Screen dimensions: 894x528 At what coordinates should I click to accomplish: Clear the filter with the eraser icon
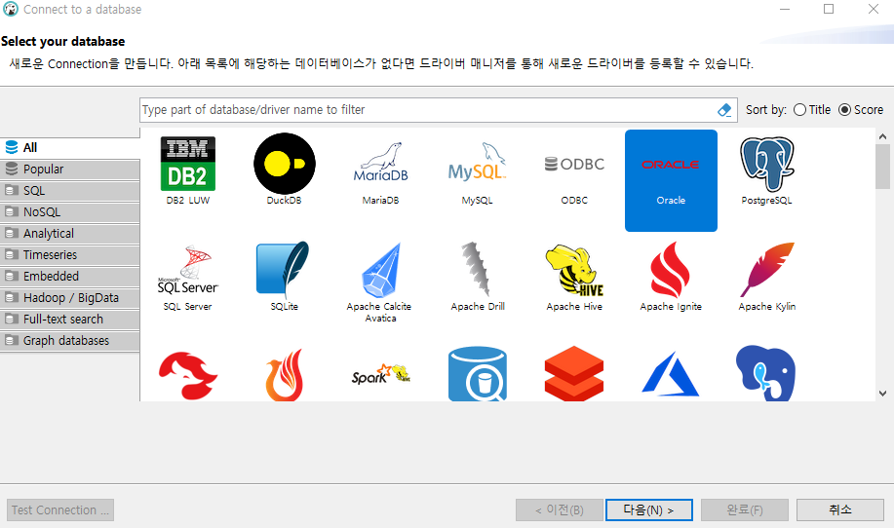click(724, 110)
